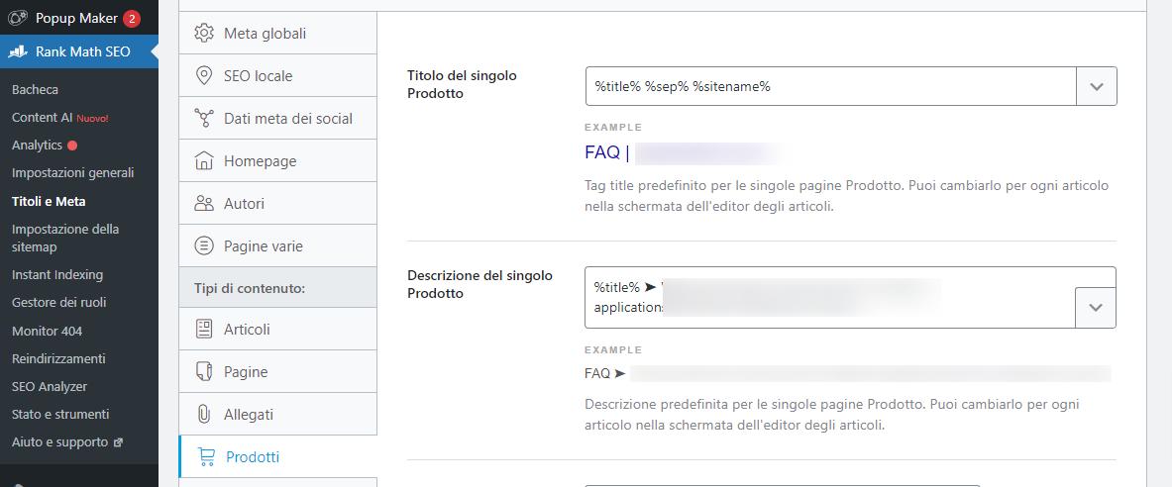Click the Homepage house icon

click(205, 161)
